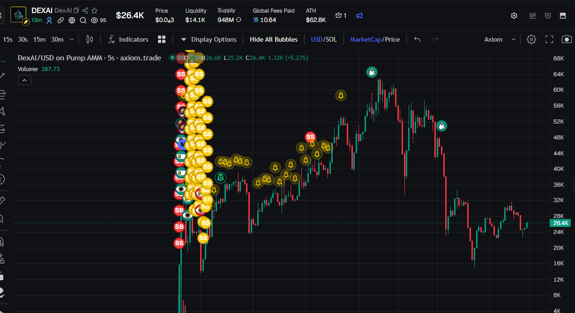Click the blue megaphone icon

[x=359, y=15]
